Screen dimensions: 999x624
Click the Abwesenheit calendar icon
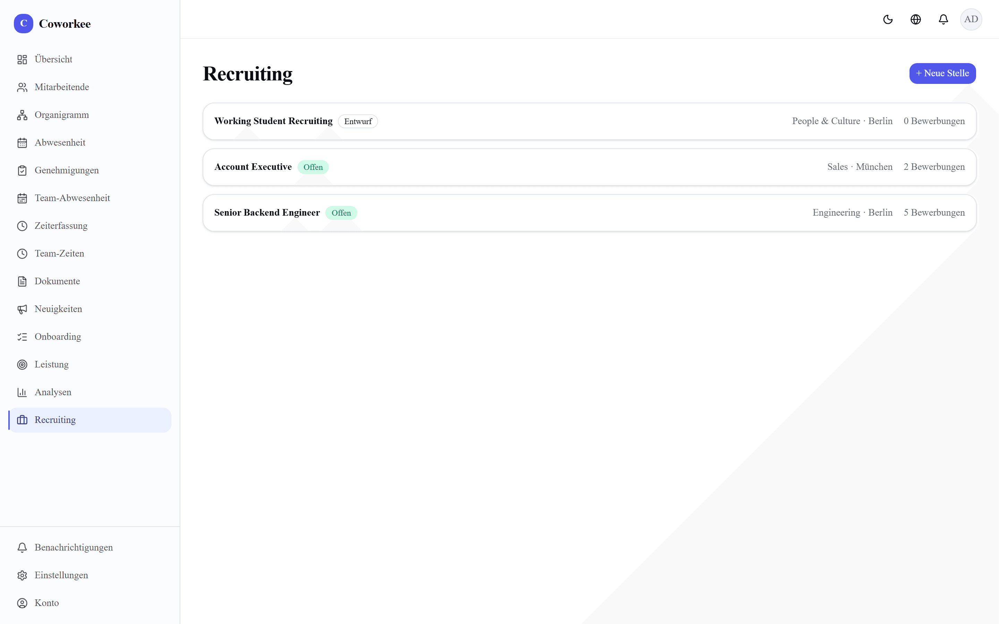pyautogui.click(x=22, y=142)
